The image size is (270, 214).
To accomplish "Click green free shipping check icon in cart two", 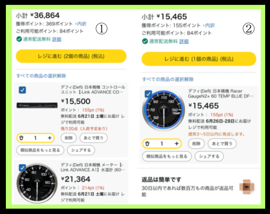I will [145, 41].
